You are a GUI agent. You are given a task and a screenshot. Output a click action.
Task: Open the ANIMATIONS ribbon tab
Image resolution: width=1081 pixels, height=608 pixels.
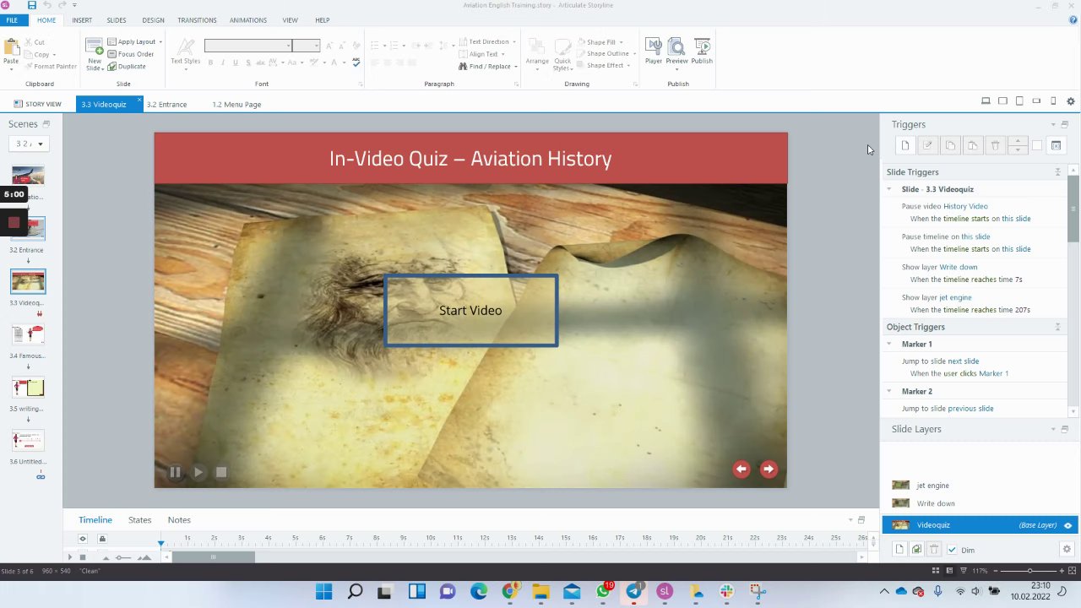point(248,20)
